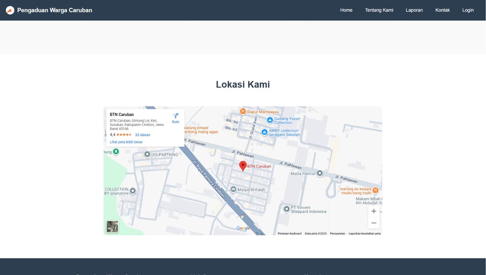Image resolution: width=486 pixels, height=275 pixels.
Task: Click the BTN Caruban title in info card
Action: [x=122, y=114]
